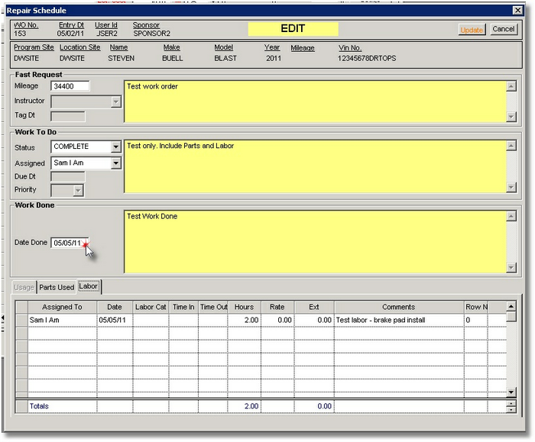
Task: Switch to the Parts Used tab
Action: [x=57, y=287]
